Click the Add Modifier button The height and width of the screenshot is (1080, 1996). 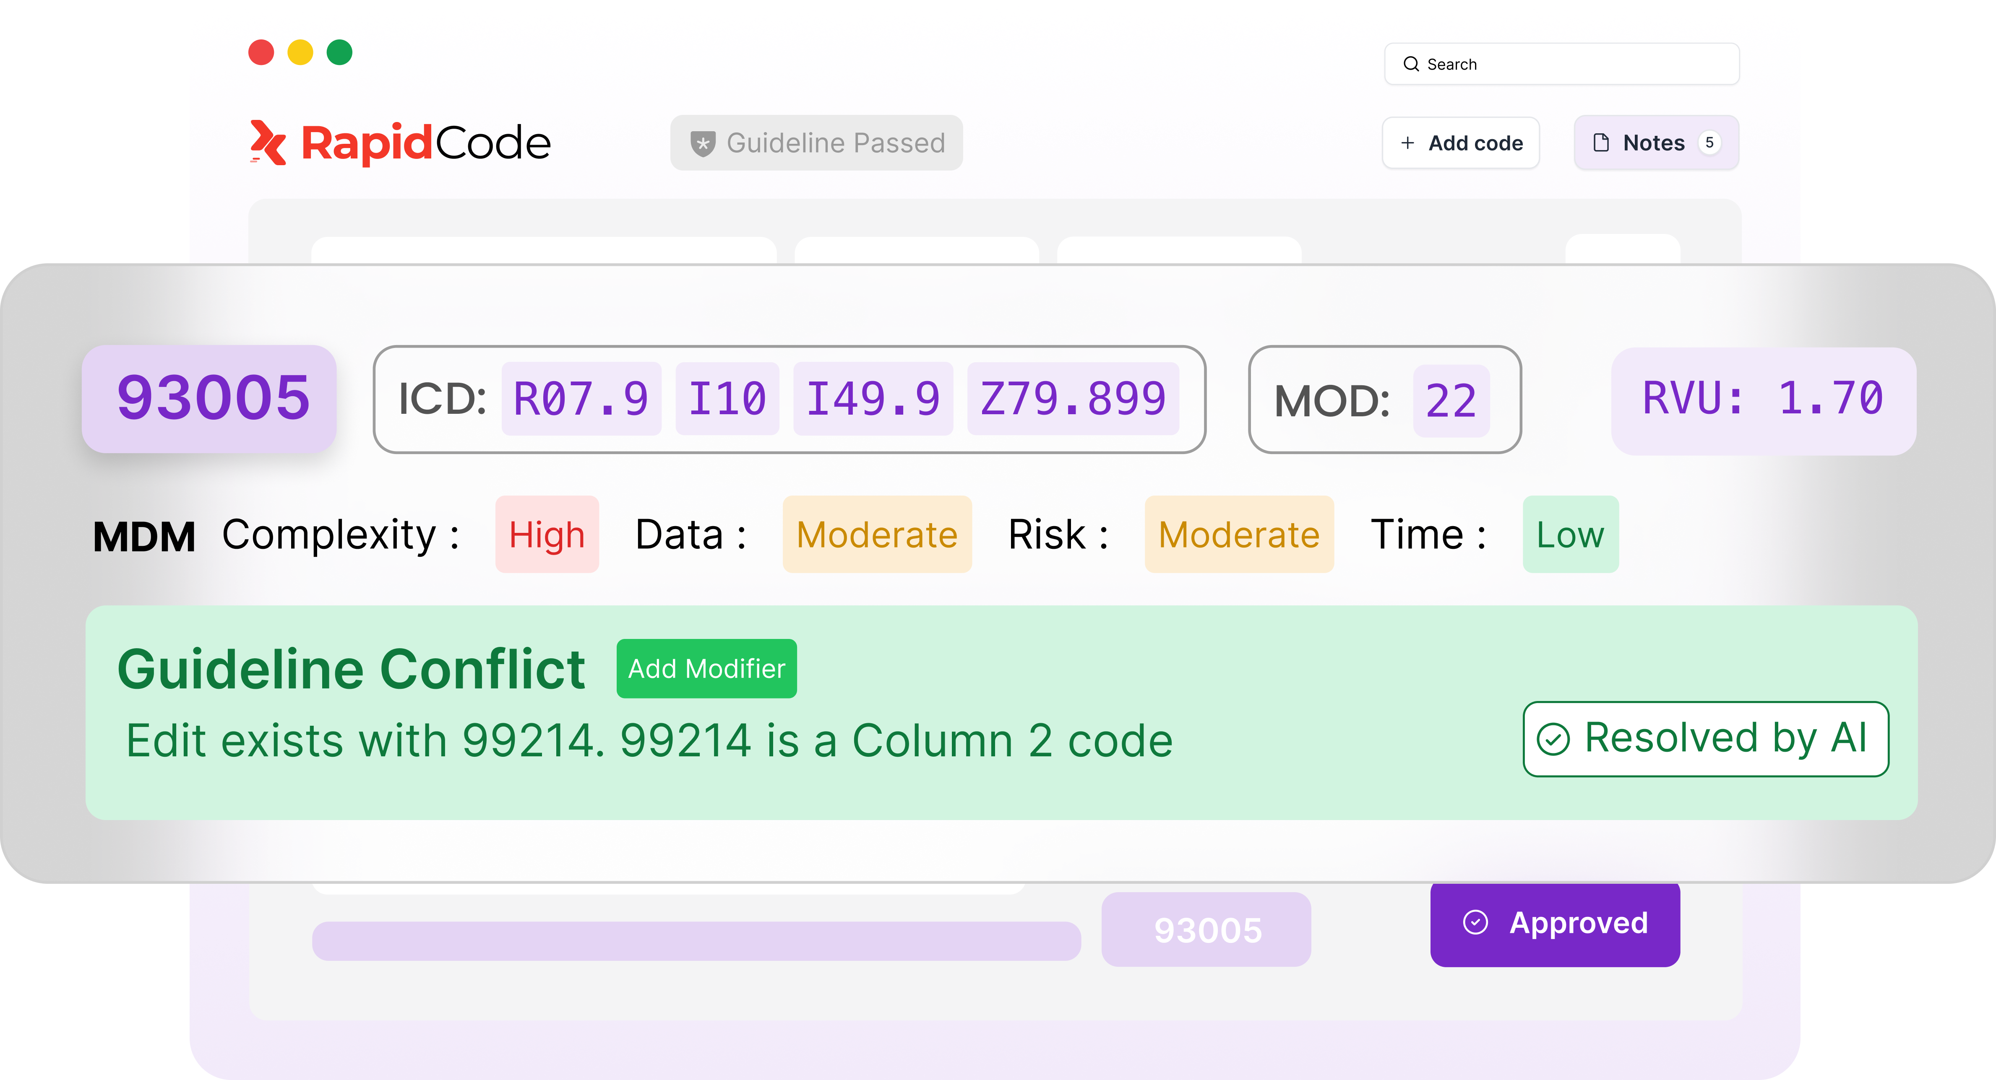707,668
